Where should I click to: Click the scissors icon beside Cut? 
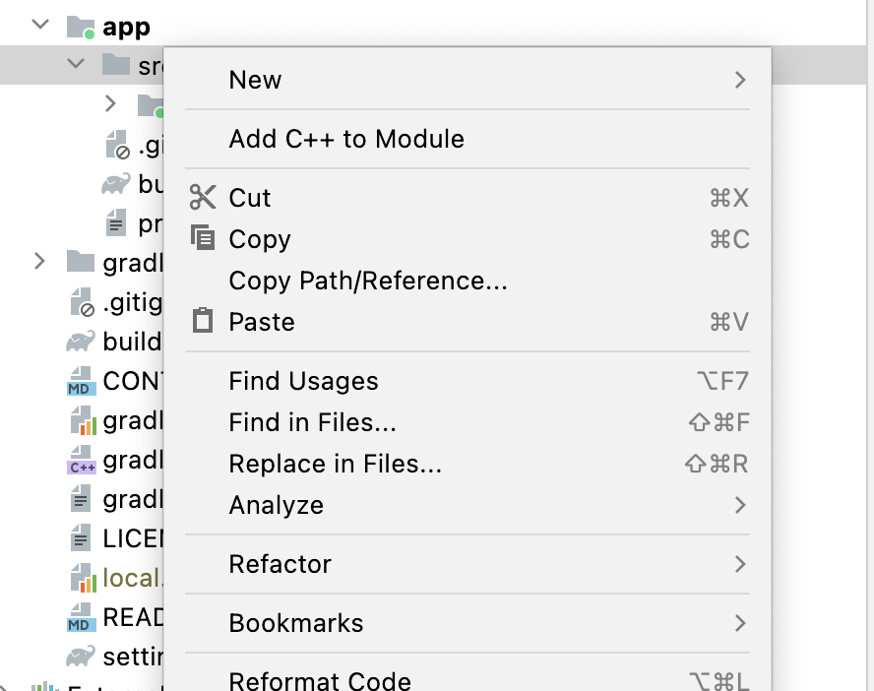(203, 198)
